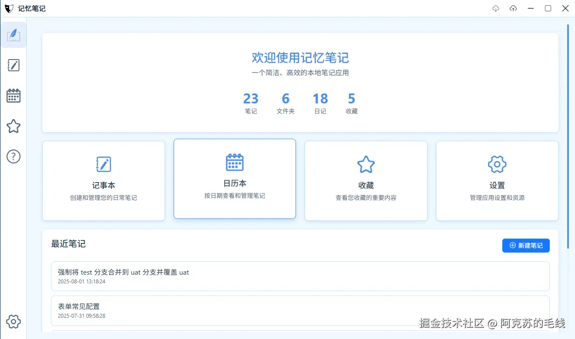Click the 日历本 card's calendar icon
Viewport: 575px width, 339px height.
[235, 162]
